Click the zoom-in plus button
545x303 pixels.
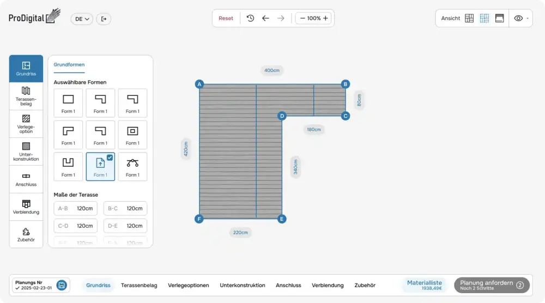325,19
